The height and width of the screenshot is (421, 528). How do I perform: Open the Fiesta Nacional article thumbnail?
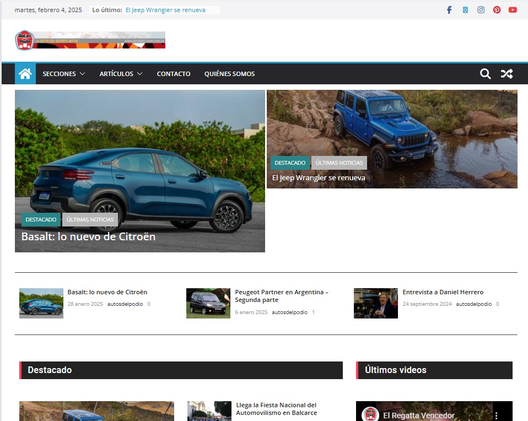(209, 411)
